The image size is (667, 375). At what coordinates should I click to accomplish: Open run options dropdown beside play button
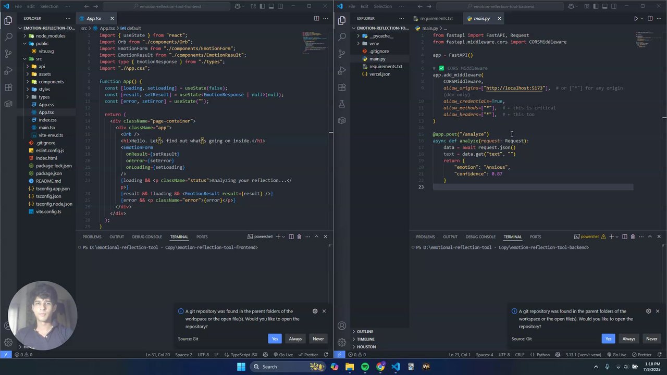(642, 18)
